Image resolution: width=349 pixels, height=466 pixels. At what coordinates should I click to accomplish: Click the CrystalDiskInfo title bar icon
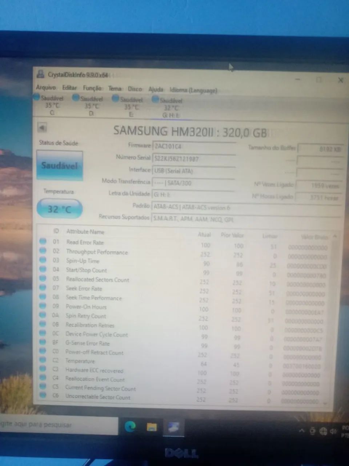(41, 74)
